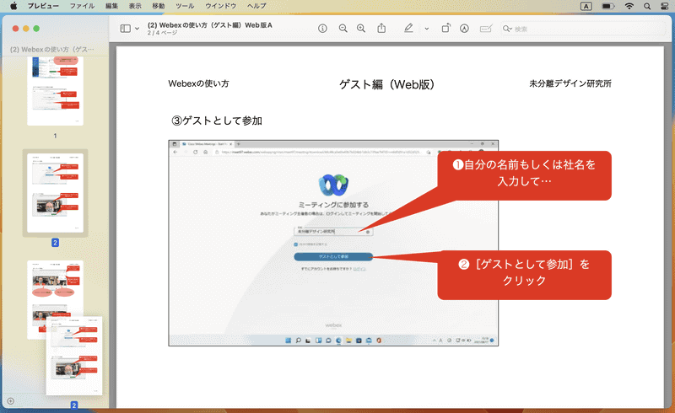Click the '2 / 4 ページ' page indicator
The width and height of the screenshot is (675, 413).
point(162,33)
